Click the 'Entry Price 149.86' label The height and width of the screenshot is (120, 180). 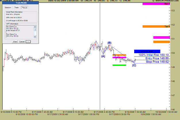tap(157, 58)
